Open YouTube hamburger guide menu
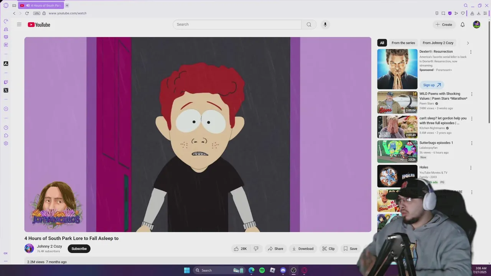This screenshot has height=276, width=491. [19, 25]
